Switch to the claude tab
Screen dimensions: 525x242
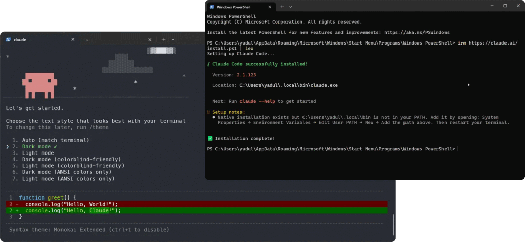coord(40,39)
